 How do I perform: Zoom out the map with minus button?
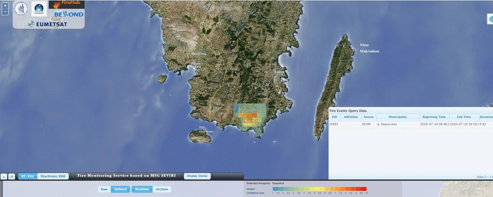click(x=5, y=12)
